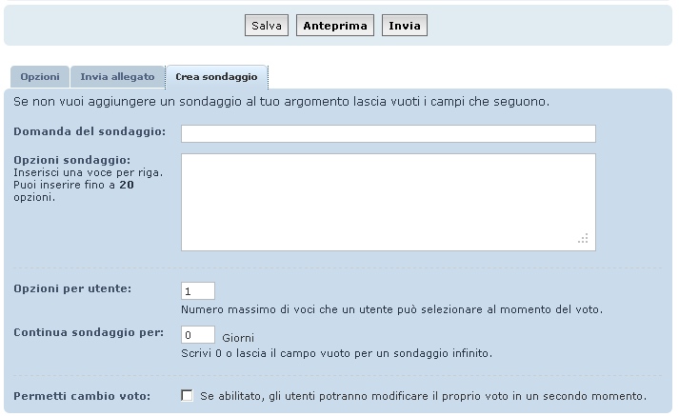Viewport: 679px width, 416px height.
Task: Switch to the Opzioni tab
Action: (40, 77)
